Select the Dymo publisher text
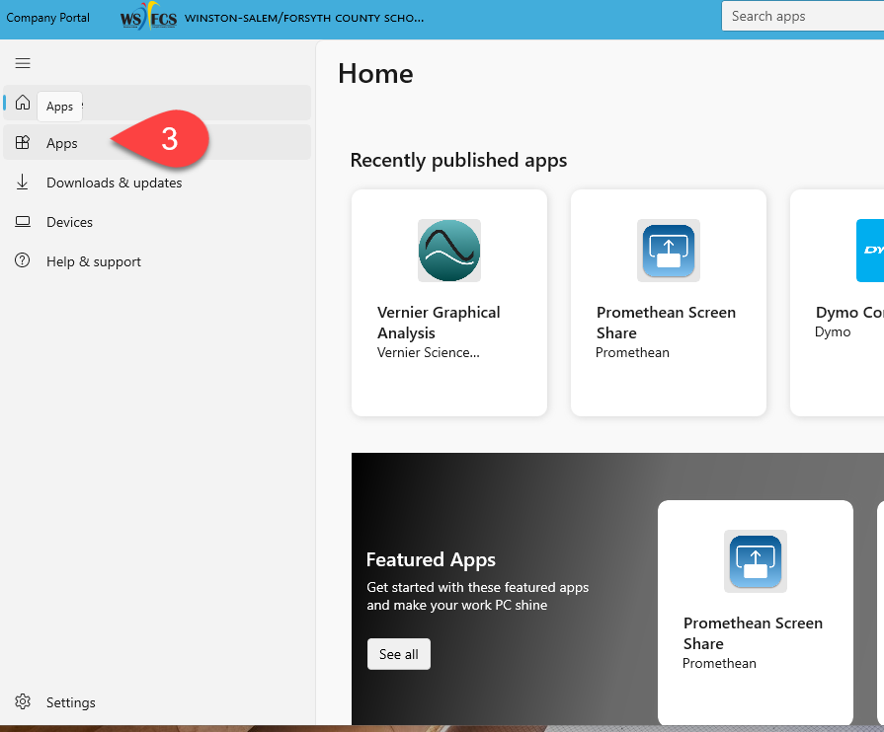The height and width of the screenshot is (732, 884). [833, 331]
